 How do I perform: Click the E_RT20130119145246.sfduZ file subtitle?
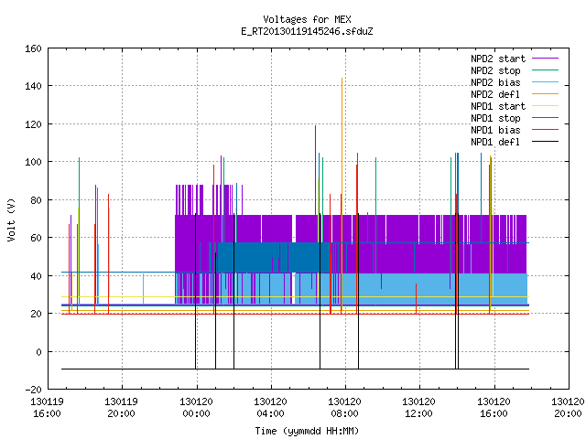pyautogui.click(x=307, y=31)
